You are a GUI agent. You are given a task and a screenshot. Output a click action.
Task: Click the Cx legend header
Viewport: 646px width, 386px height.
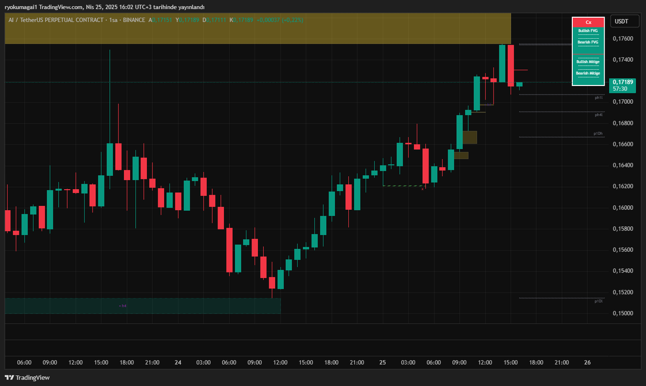(588, 22)
